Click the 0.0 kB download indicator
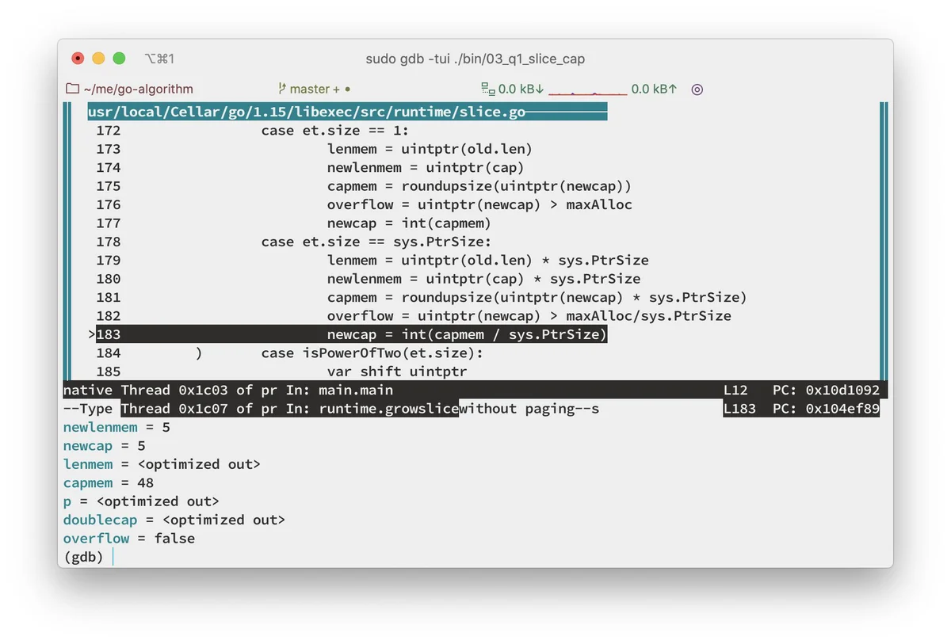 click(x=521, y=89)
